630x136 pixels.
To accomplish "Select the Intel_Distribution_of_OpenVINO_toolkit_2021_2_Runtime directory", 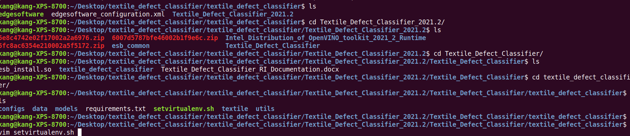I will 325,38.
